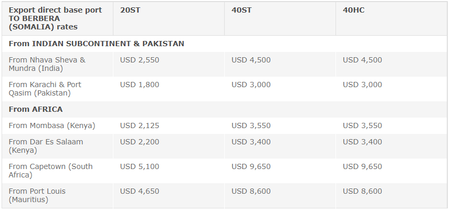The width and height of the screenshot is (451, 210).
Task: Select the Port Louis 40HC rate USD 8,600
Action: [x=362, y=191]
